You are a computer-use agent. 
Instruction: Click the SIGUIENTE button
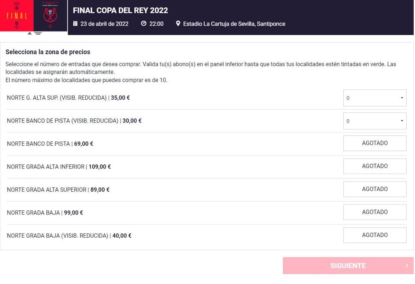[348, 266]
